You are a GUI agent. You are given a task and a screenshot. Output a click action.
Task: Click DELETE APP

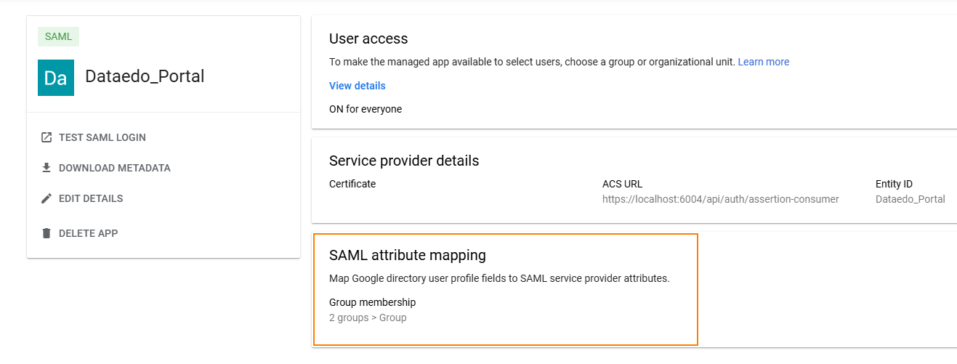coord(88,233)
